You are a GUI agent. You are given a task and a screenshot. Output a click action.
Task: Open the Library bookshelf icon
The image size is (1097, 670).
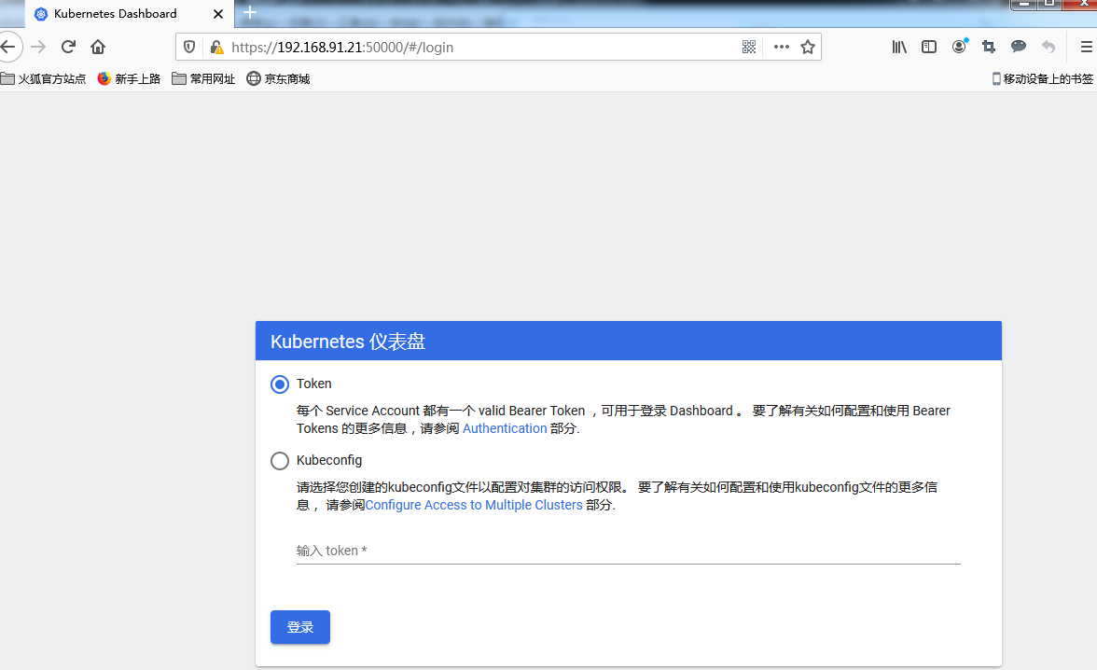(x=899, y=47)
